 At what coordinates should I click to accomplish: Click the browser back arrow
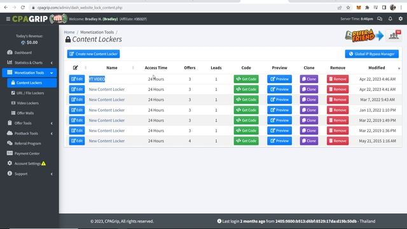pyautogui.click(x=6, y=8)
